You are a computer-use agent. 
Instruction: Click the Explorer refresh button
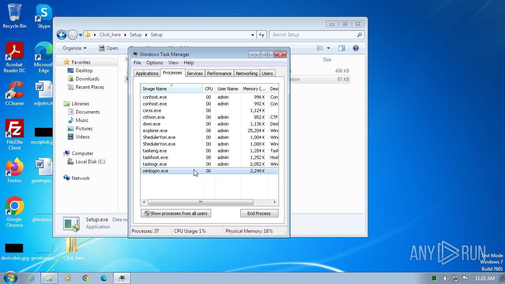coord(261,35)
